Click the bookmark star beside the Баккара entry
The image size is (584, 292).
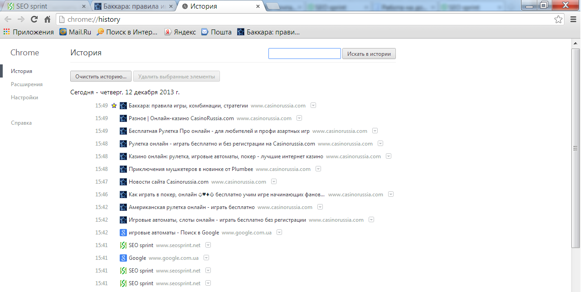click(114, 106)
